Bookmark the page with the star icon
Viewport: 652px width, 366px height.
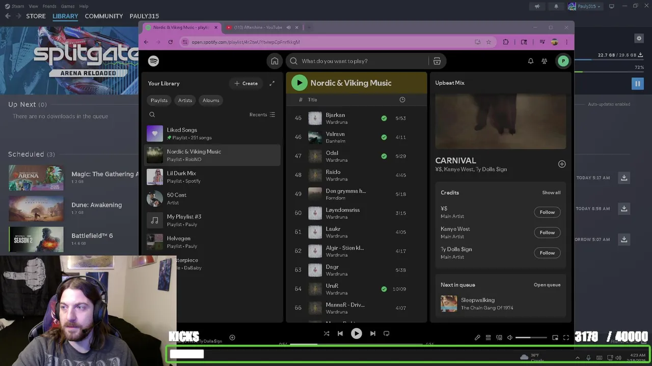[488, 42]
